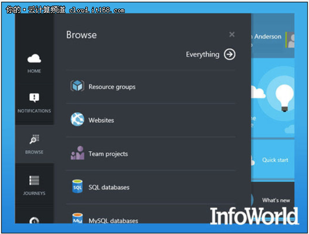This screenshot has width=309, height=234.
Task: Close the Browse panel
Action: [x=232, y=34]
